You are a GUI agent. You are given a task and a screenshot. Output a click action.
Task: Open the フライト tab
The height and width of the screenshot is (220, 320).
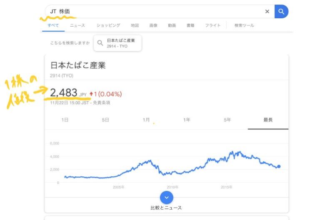pos(212,25)
